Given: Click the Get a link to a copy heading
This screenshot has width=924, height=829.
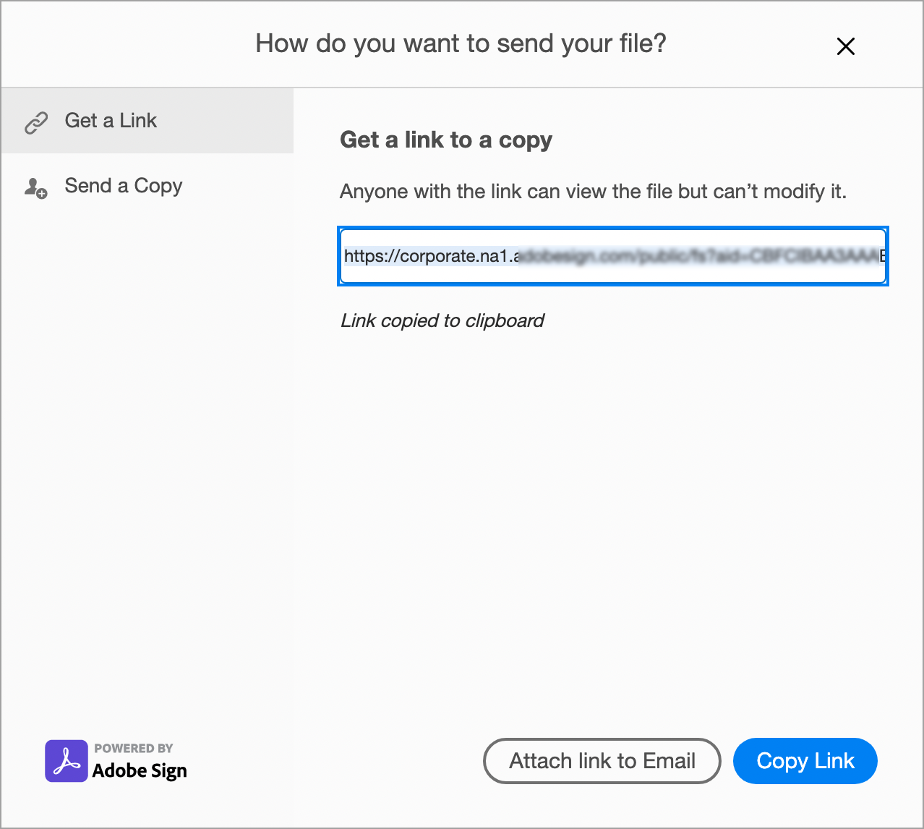Looking at the screenshot, I should (446, 140).
